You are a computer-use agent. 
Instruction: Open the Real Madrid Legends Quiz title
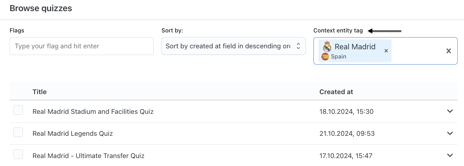coord(73,134)
